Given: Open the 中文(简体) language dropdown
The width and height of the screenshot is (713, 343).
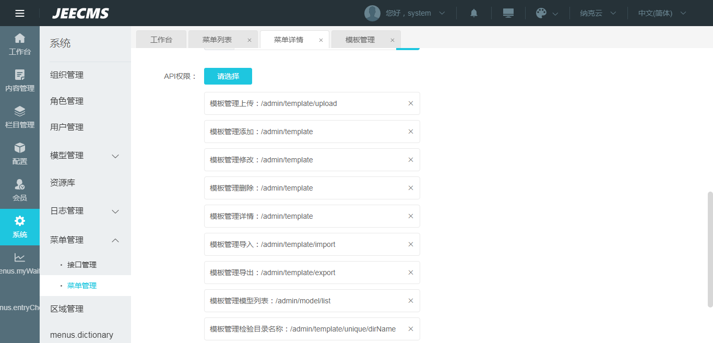Looking at the screenshot, I should 661,13.
